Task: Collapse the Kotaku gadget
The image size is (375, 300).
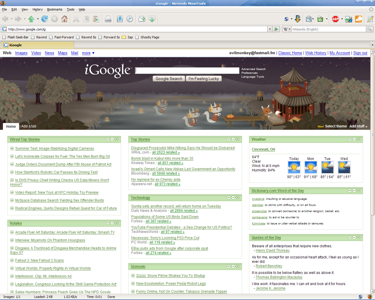Action: [x=112, y=223]
